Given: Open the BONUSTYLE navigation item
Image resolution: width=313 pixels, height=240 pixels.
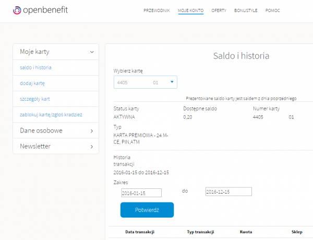Looking at the screenshot, I should tap(246, 10).
